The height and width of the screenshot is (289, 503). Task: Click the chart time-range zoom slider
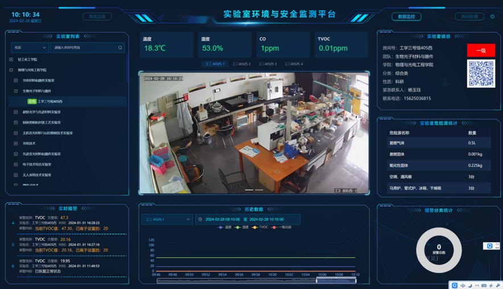(x=336, y=280)
